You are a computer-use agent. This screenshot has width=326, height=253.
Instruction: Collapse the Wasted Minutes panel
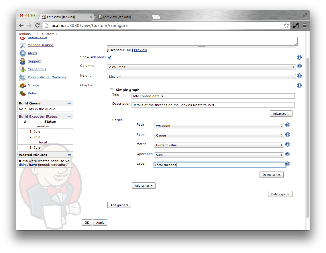(x=69, y=155)
